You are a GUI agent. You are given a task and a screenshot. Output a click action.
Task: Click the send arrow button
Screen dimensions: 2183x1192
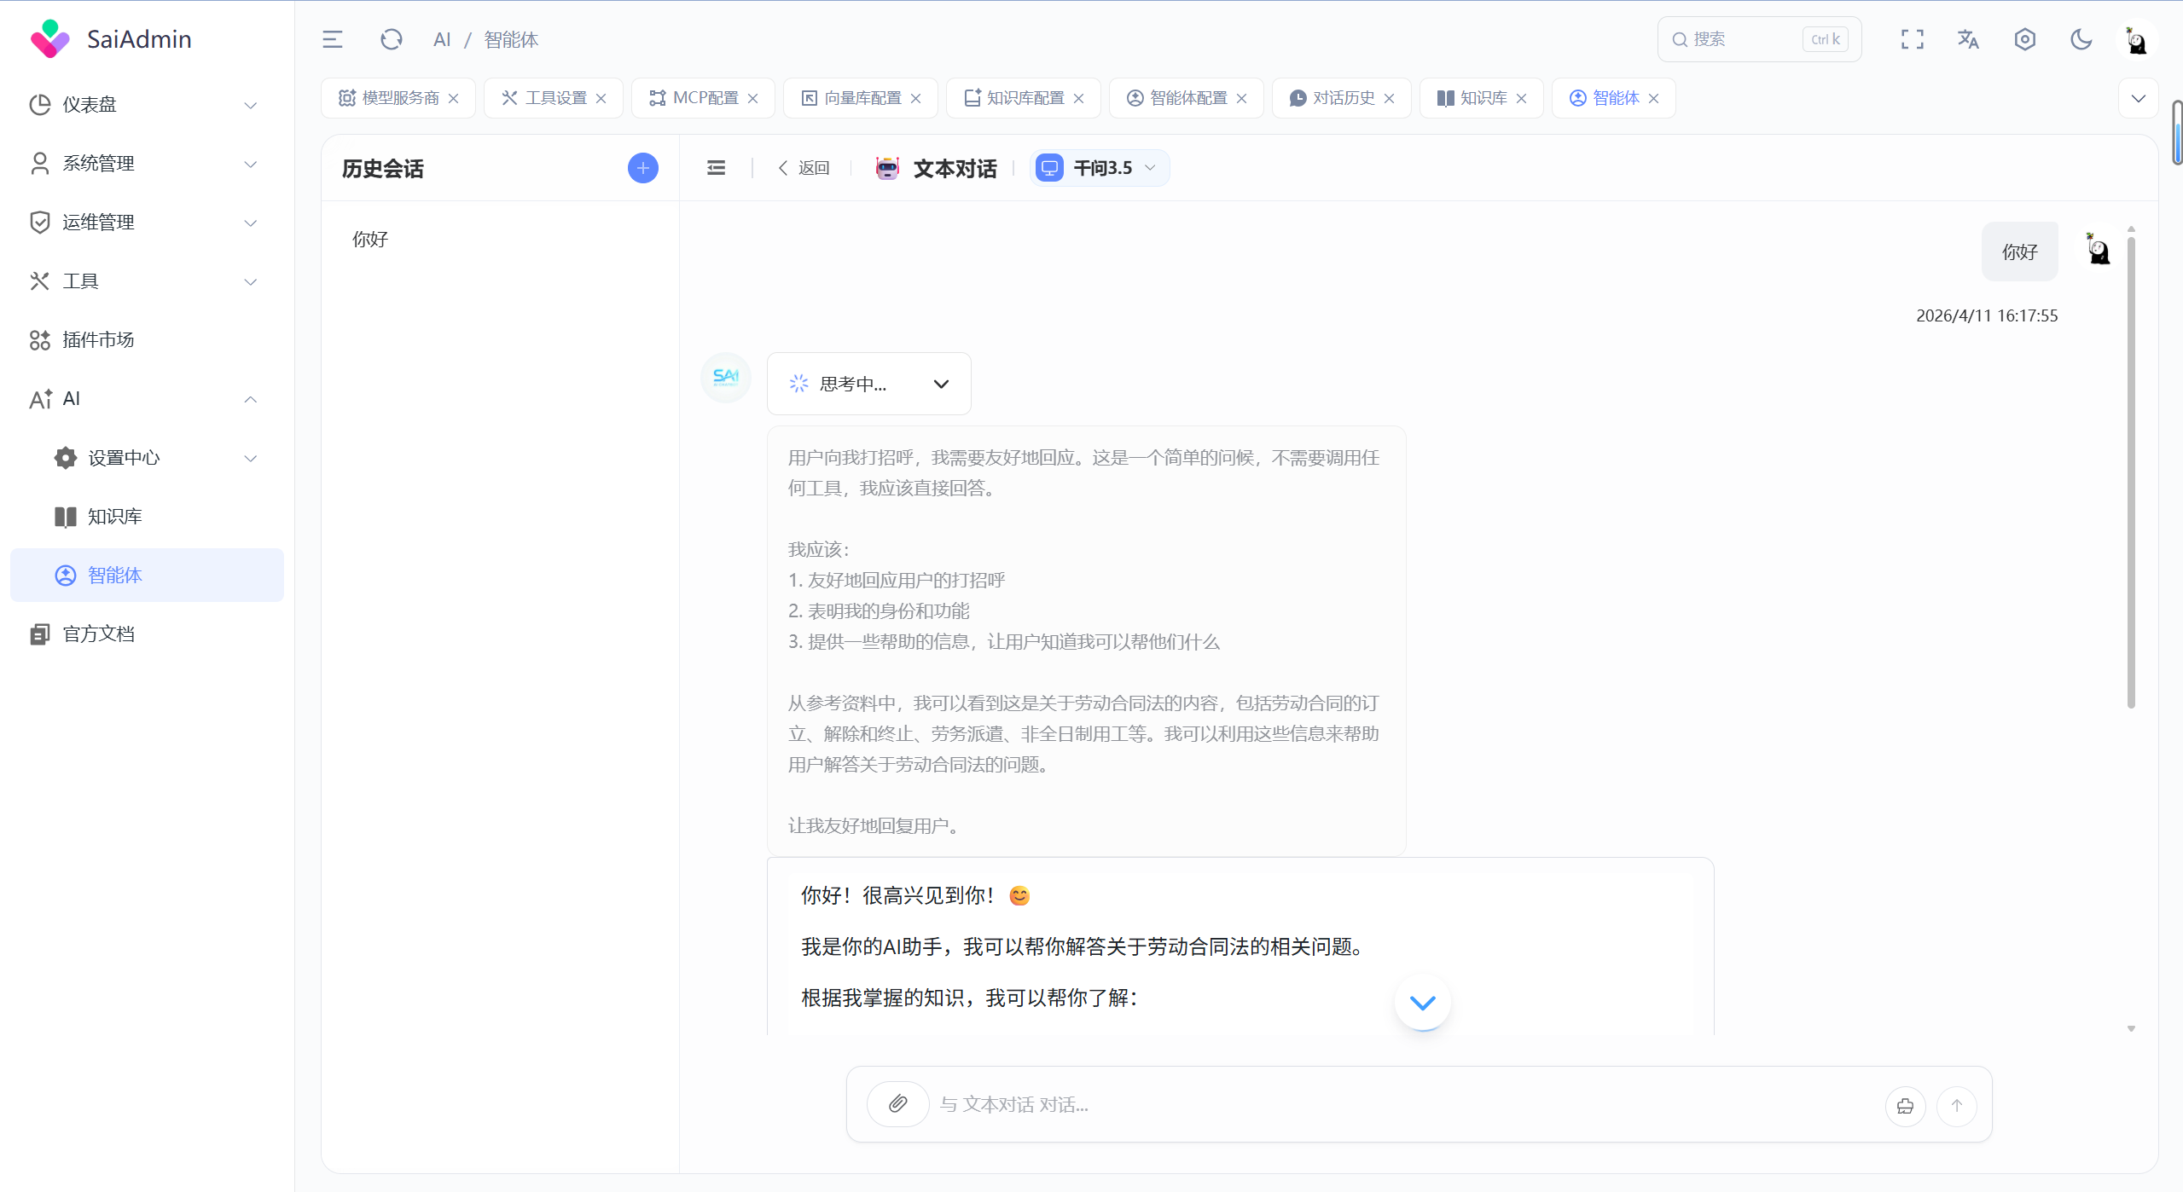[1956, 1106]
